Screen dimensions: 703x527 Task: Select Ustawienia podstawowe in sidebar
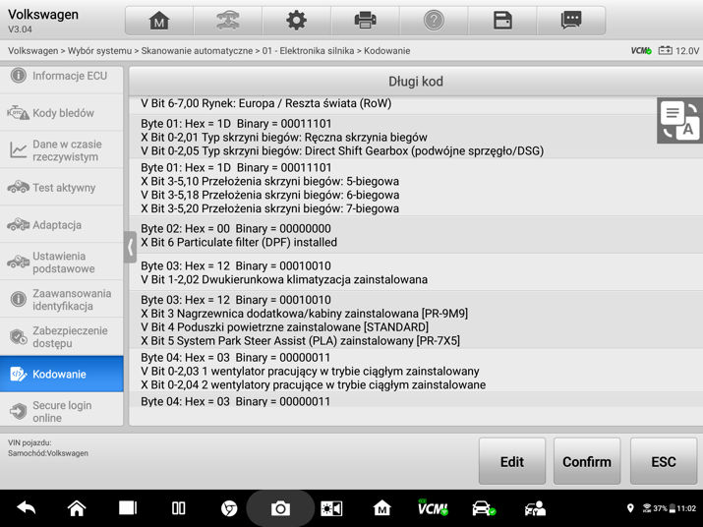61,262
